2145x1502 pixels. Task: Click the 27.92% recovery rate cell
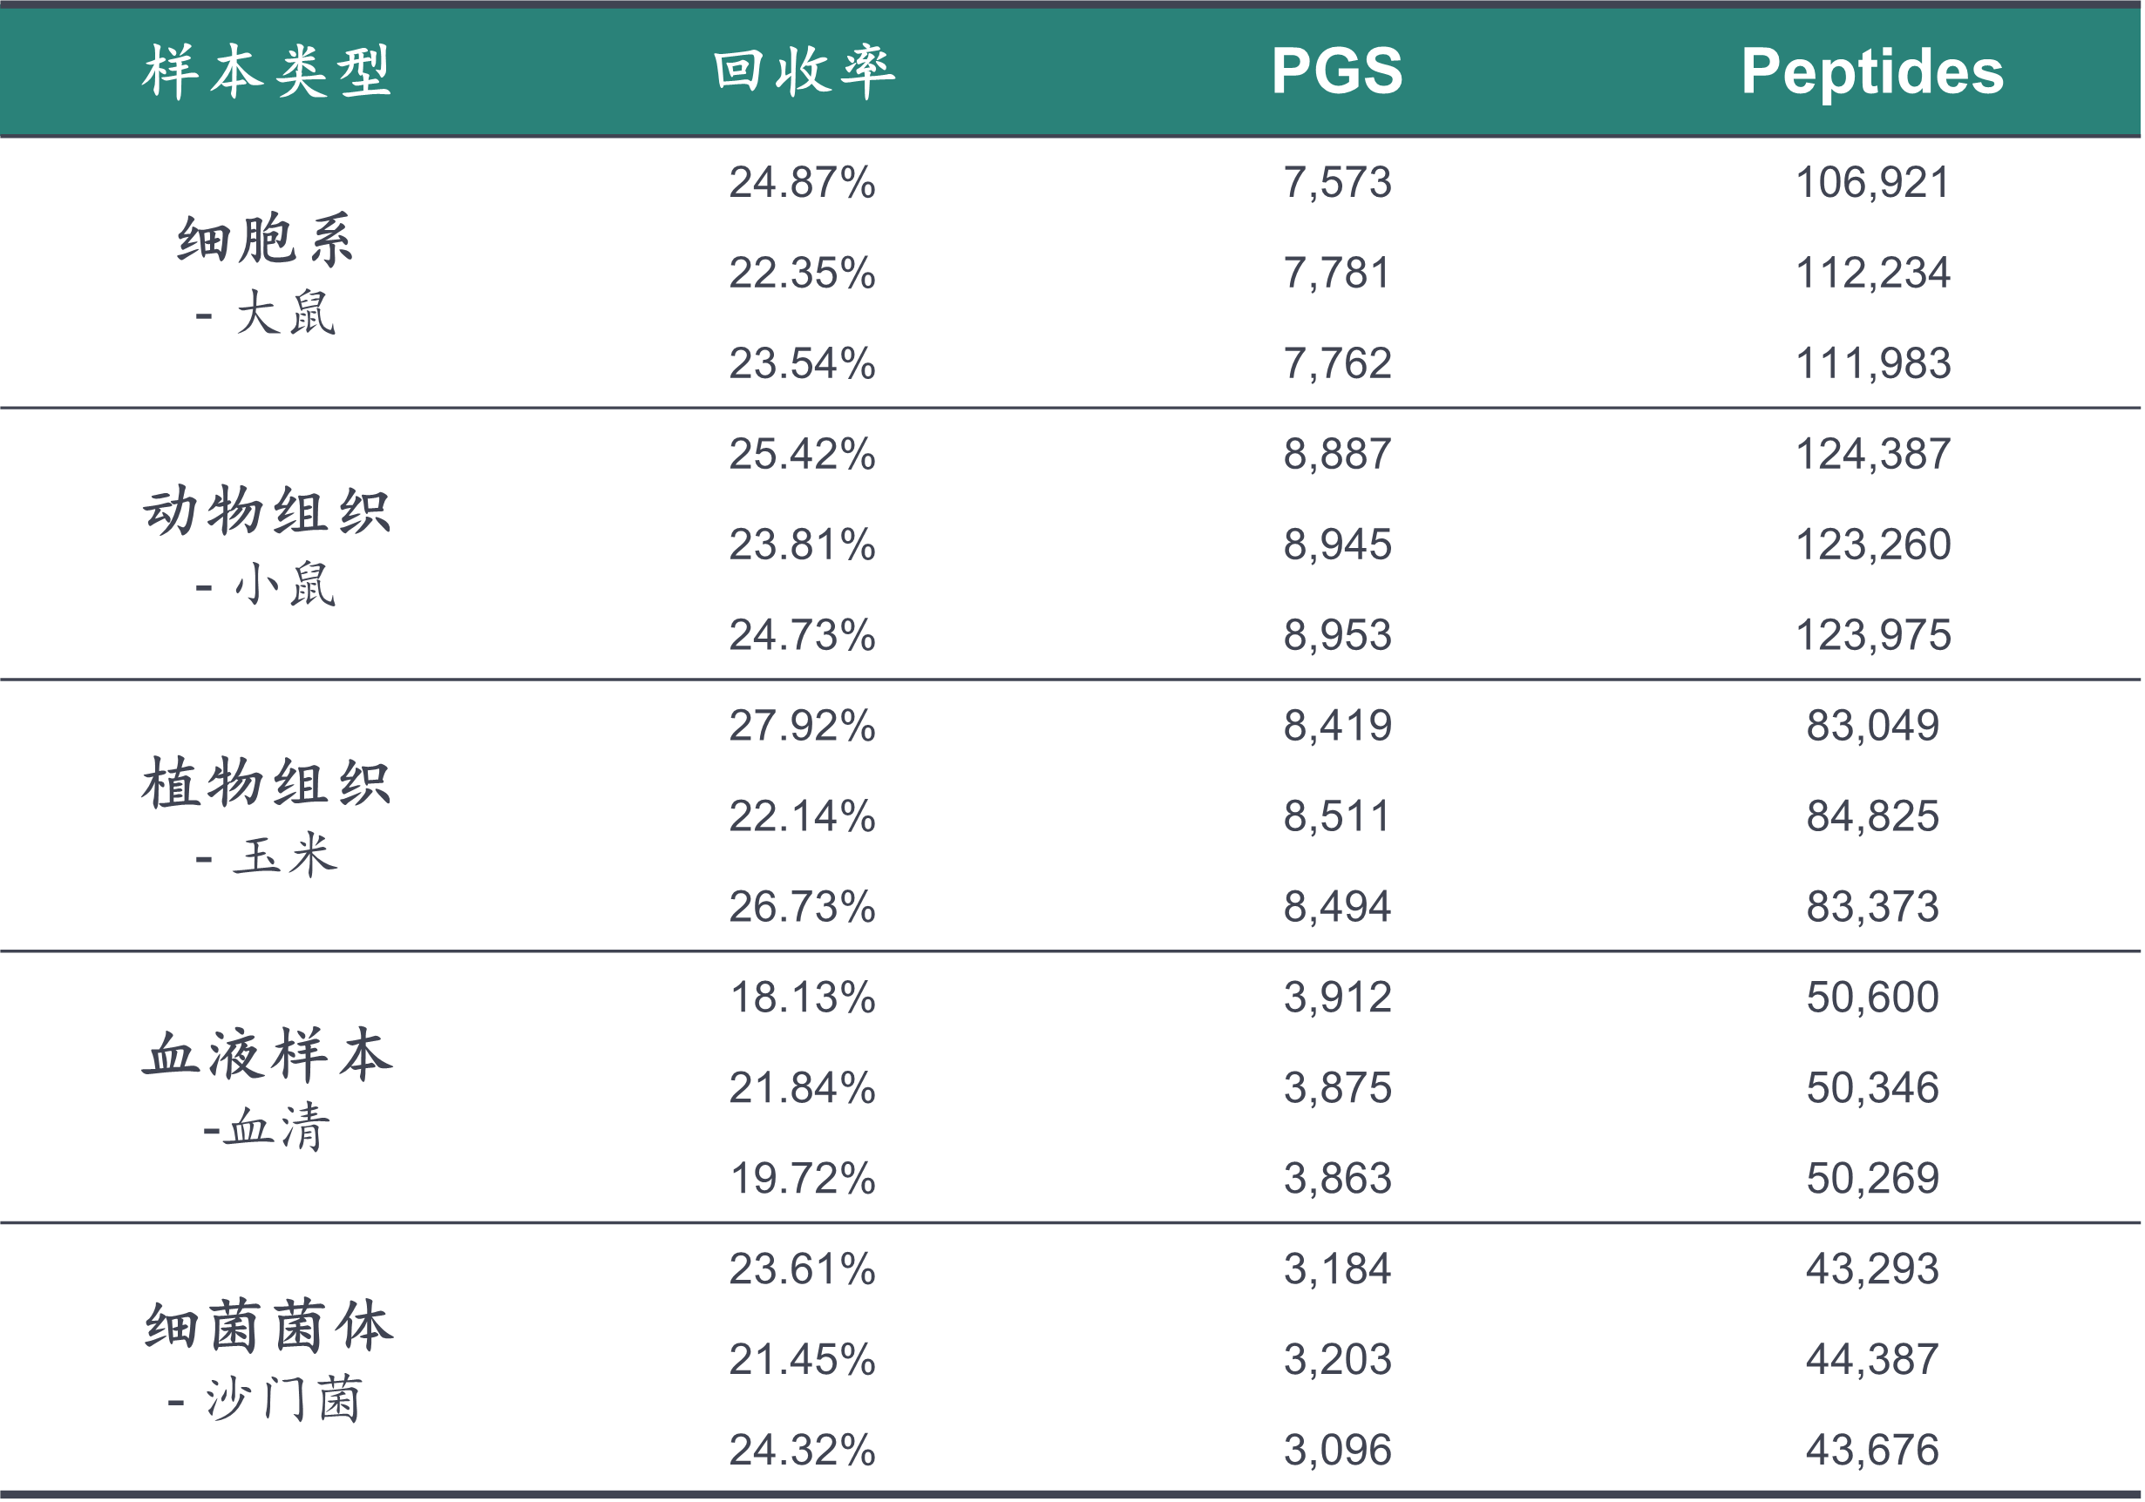click(803, 726)
